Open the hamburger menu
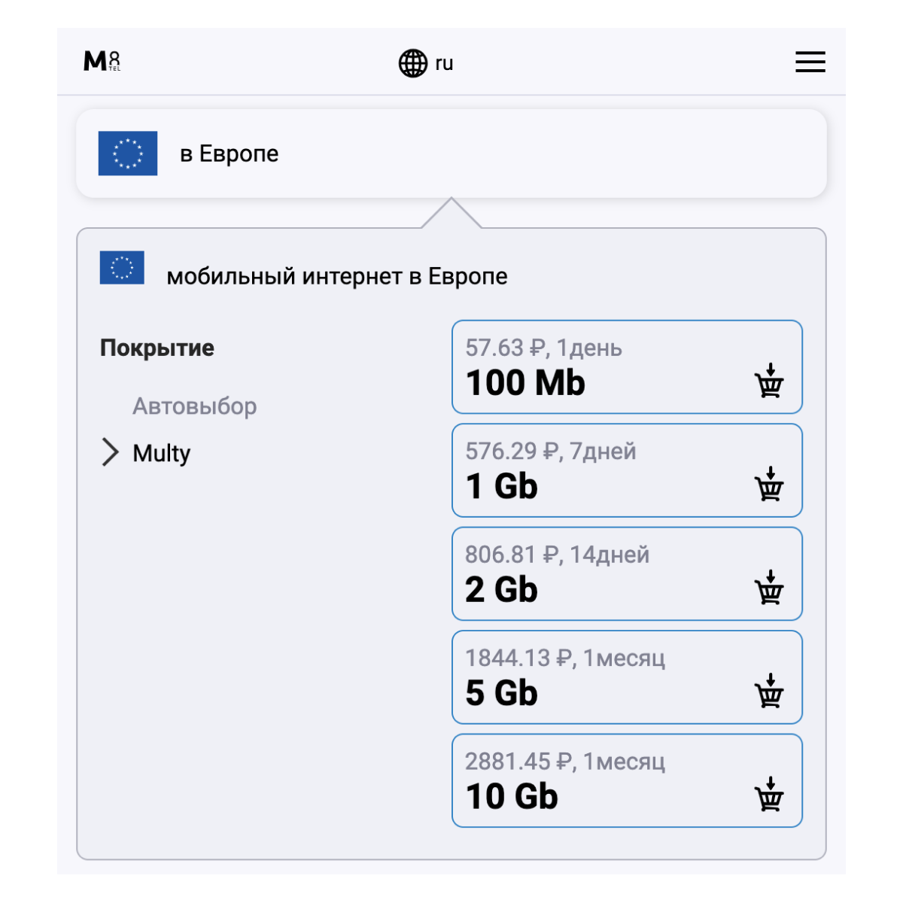This screenshot has width=903, height=903. coord(810,62)
